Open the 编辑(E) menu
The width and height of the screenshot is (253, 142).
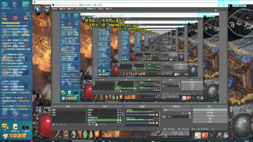(62, 9)
